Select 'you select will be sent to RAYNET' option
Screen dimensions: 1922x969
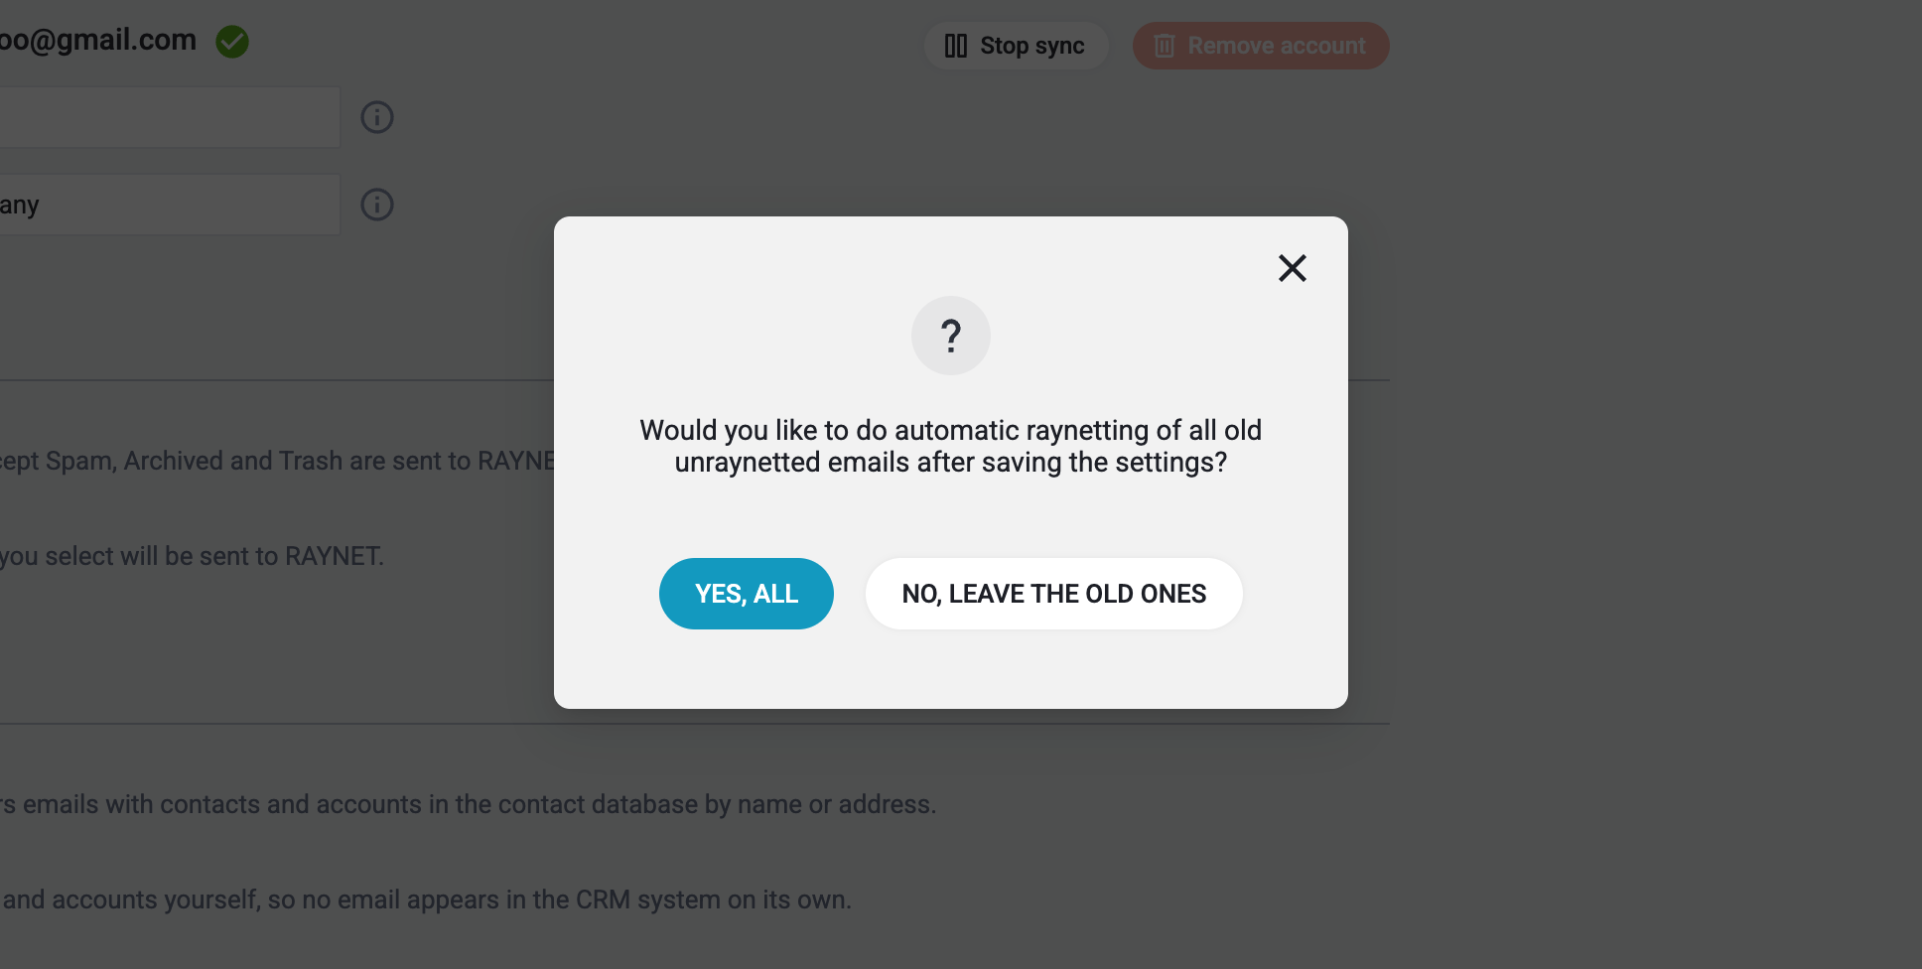point(192,556)
